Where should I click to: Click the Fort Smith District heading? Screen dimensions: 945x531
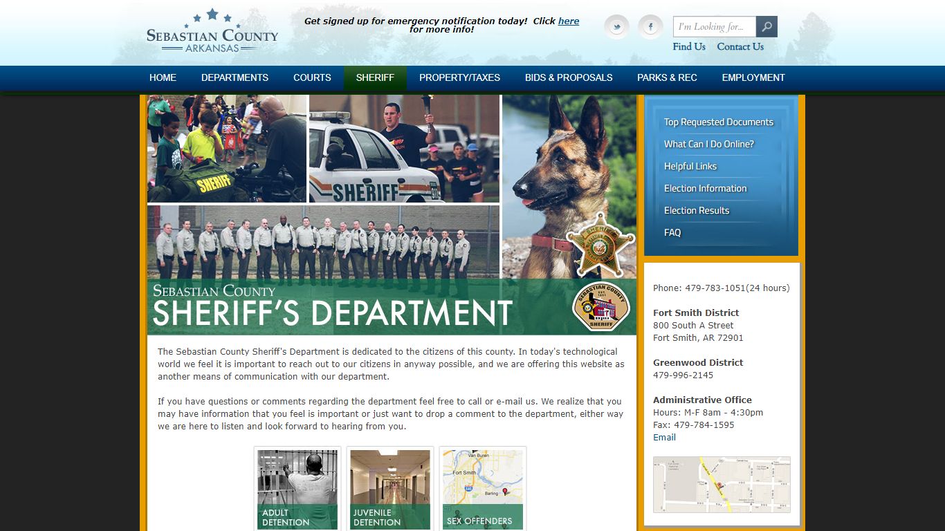point(696,313)
